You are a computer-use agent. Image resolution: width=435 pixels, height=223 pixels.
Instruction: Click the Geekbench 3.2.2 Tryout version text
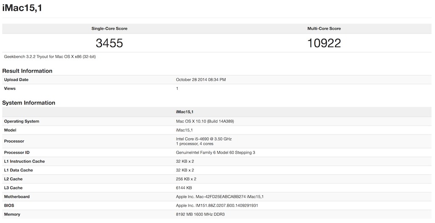click(x=50, y=56)
